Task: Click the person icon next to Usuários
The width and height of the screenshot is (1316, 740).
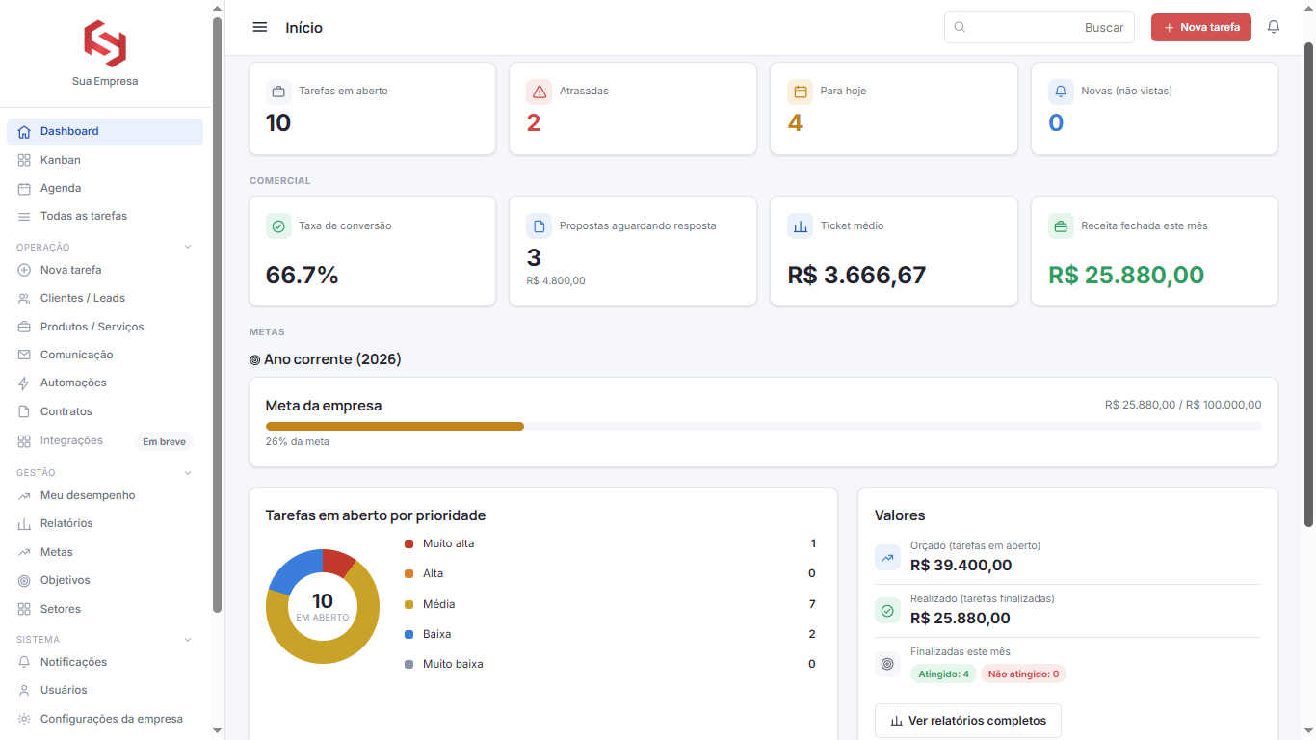Action: coord(24,691)
